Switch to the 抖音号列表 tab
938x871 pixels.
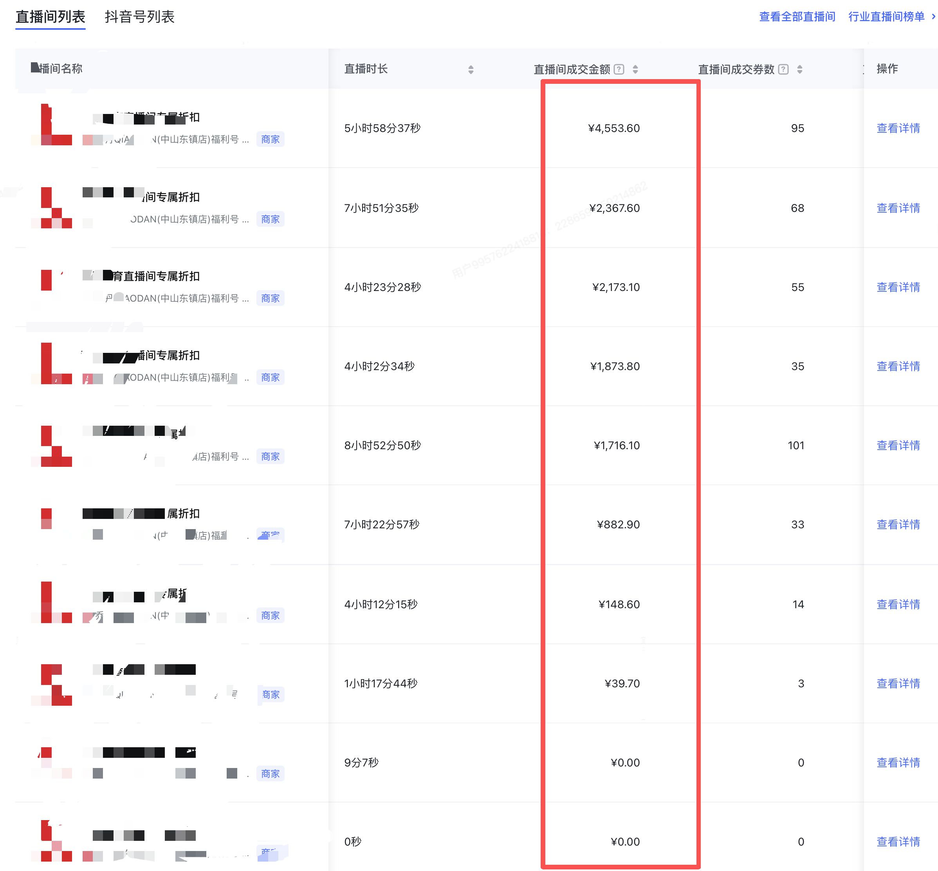pos(139,17)
